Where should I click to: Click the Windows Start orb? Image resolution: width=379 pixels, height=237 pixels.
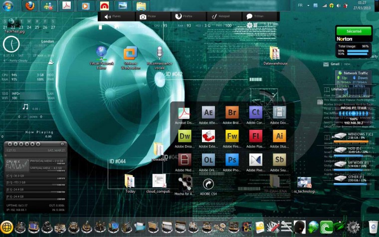coord(8,6)
